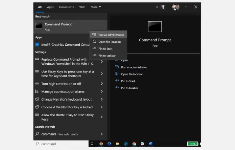Click the 96% battery indicator
Screen dimensions: 235x150
click(x=193, y=144)
